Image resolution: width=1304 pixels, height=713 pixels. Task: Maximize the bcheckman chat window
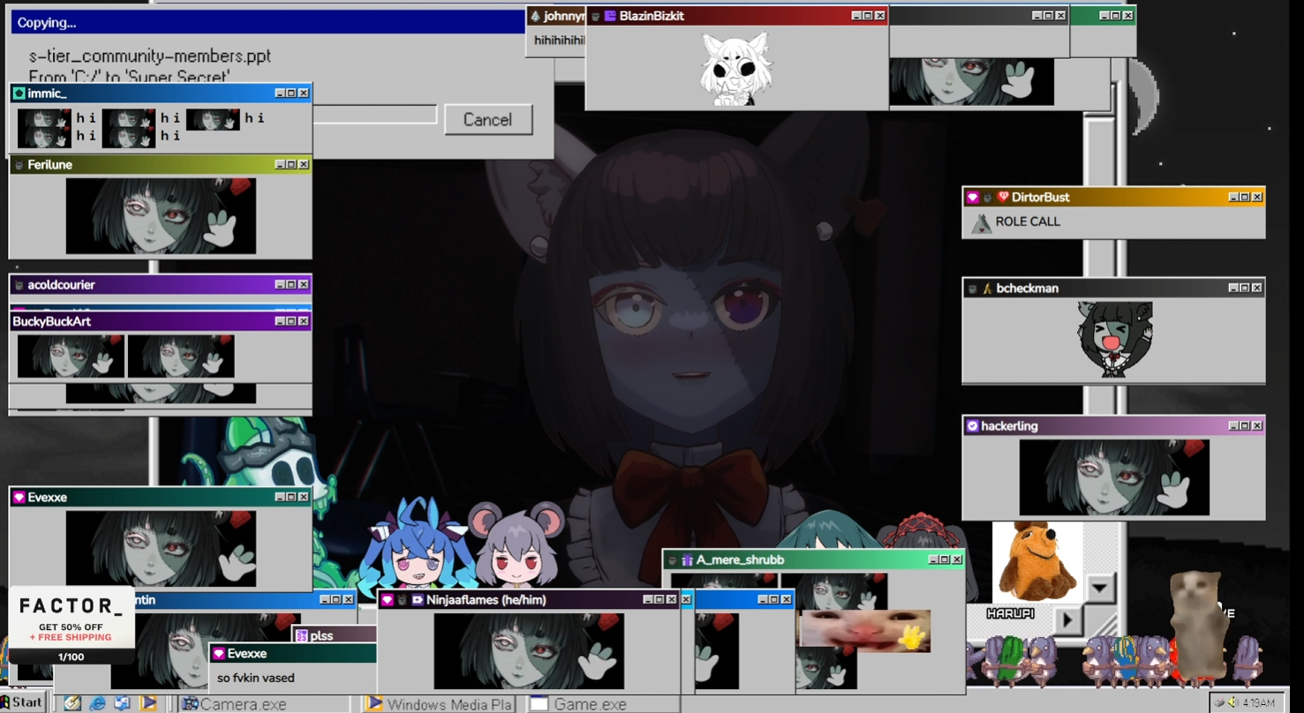(x=1245, y=289)
